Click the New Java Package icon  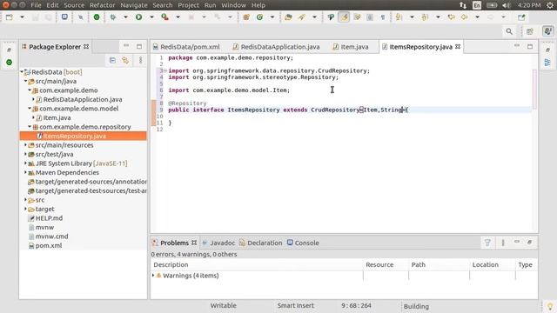(x=246, y=17)
